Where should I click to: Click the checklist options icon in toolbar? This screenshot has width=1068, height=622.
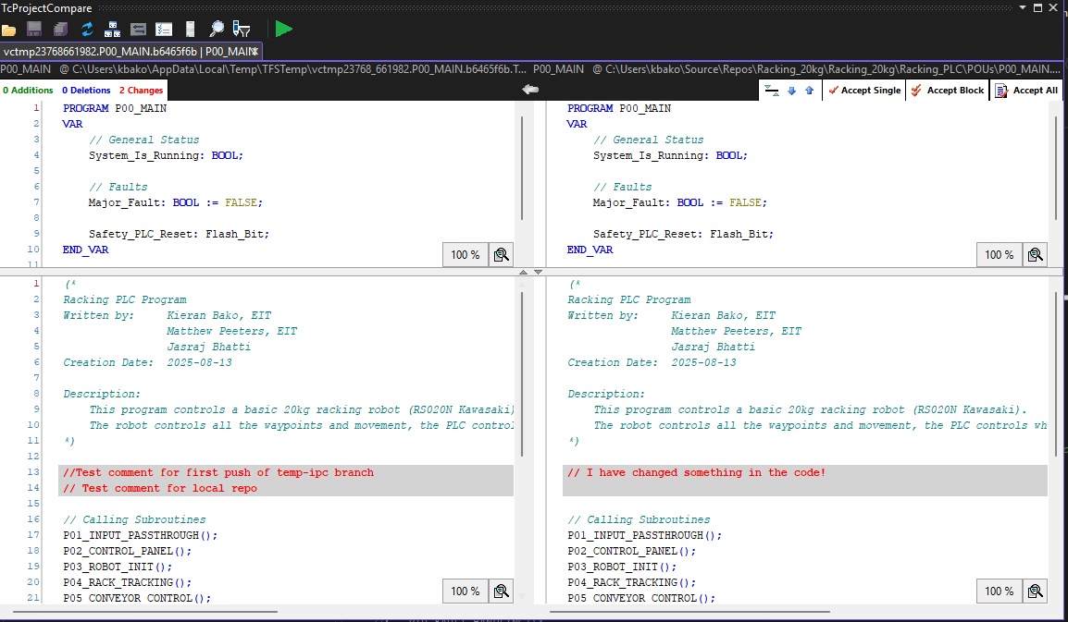[164, 30]
